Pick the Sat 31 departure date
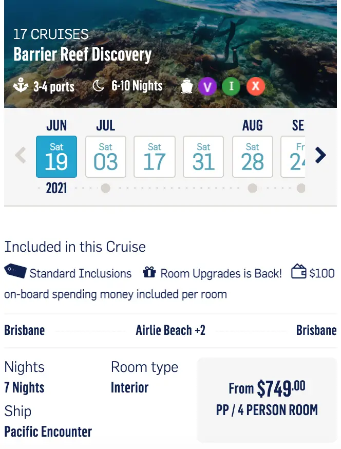Screen dimensions: 341x449 203,157
